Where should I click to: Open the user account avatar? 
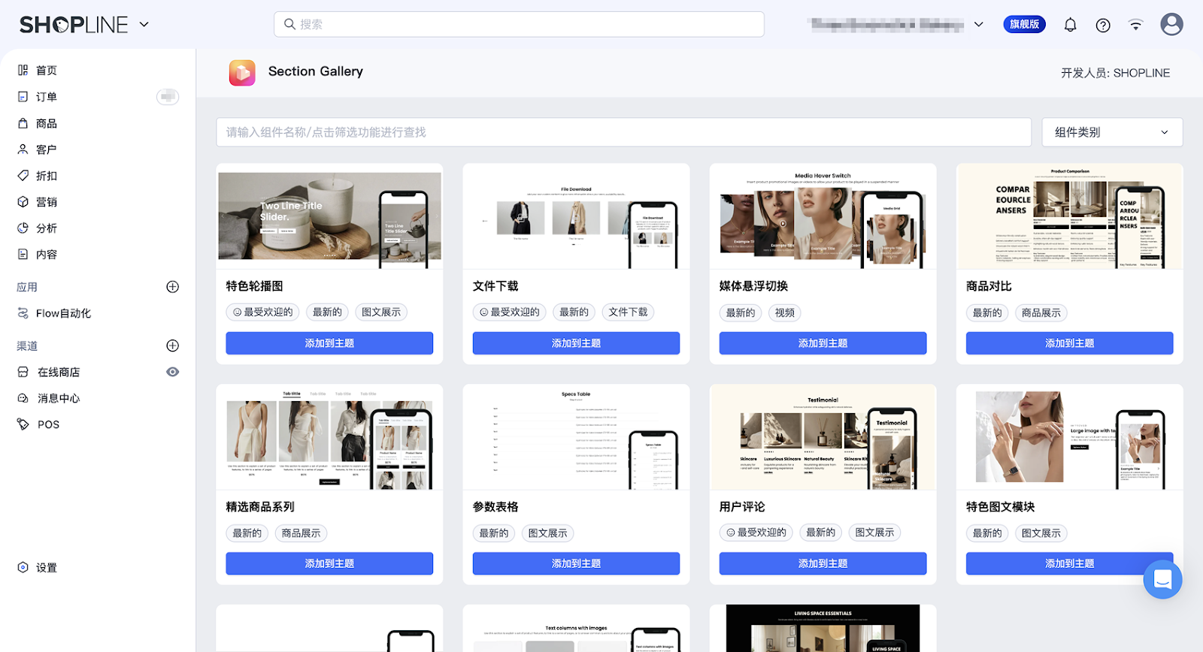[x=1171, y=24]
